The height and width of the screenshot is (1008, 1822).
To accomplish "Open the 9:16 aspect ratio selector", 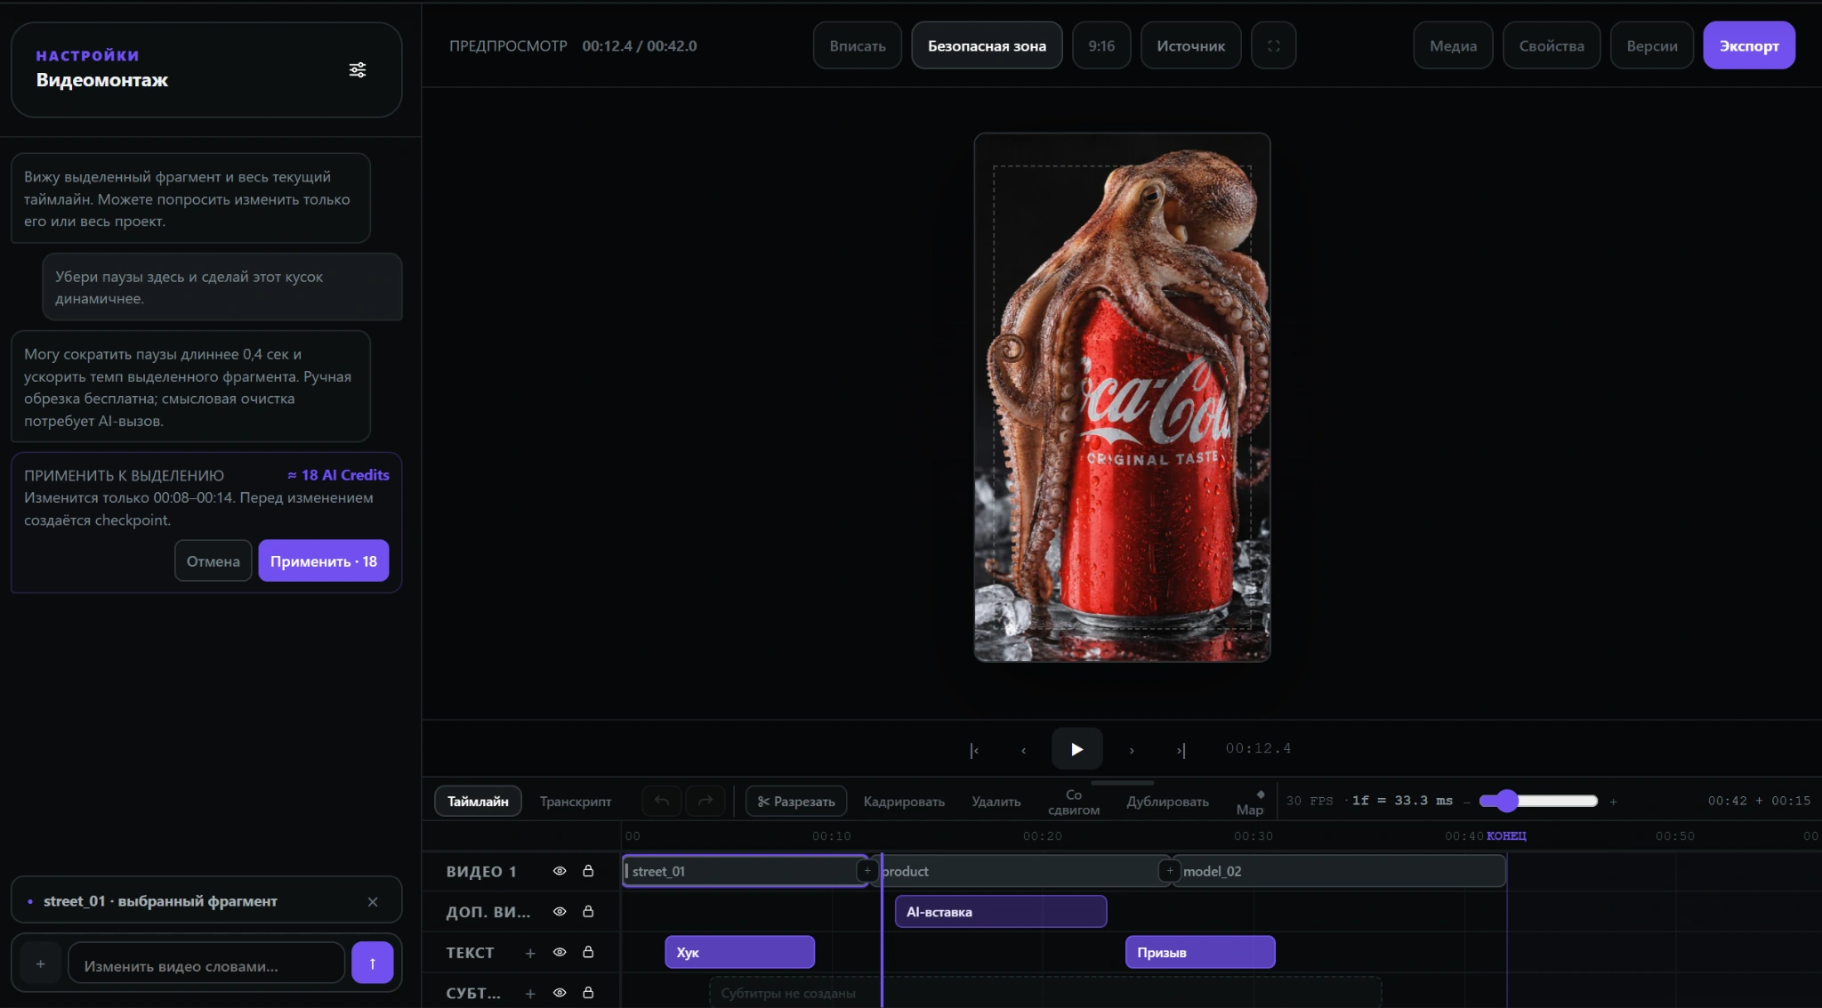I will click(1101, 45).
